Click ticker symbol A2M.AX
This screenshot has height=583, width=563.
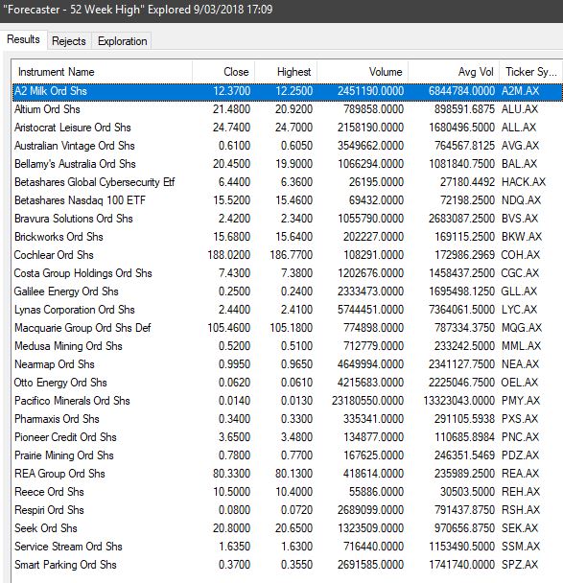(520, 91)
